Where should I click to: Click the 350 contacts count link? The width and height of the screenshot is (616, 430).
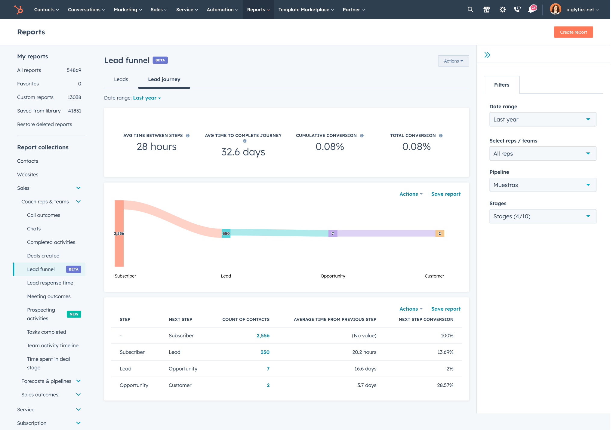pyautogui.click(x=264, y=352)
